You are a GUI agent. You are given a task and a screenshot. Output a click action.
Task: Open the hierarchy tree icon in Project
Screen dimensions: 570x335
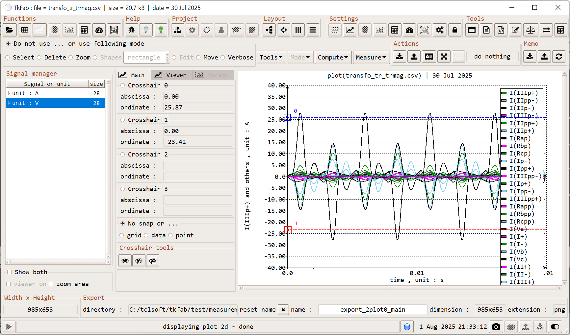click(x=178, y=30)
